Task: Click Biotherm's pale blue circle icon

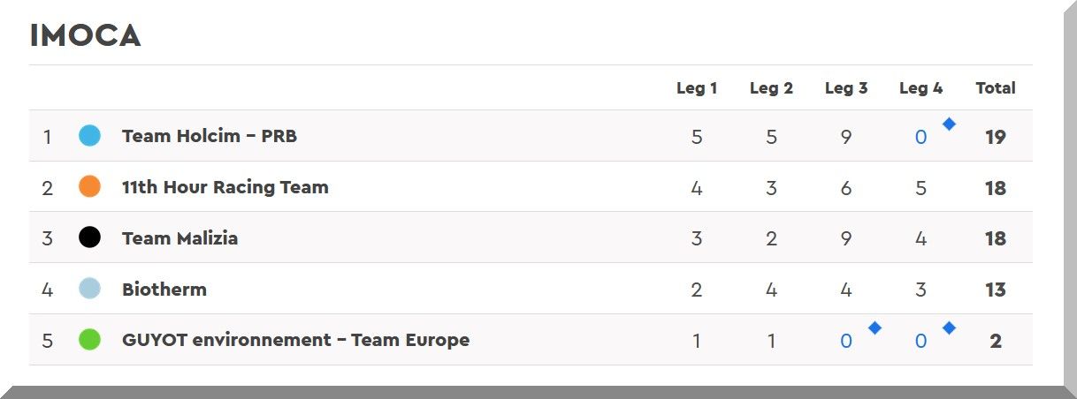Action: 89,289
